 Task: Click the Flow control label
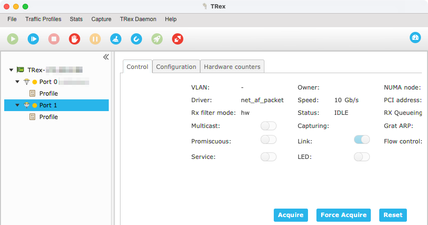[403, 142]
